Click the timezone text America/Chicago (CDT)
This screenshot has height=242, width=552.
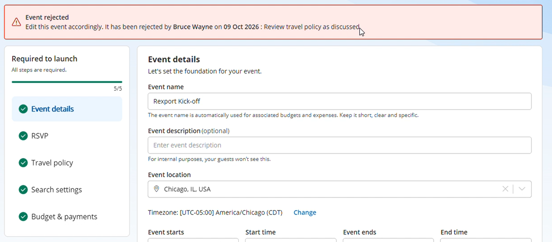pos(249,212)
